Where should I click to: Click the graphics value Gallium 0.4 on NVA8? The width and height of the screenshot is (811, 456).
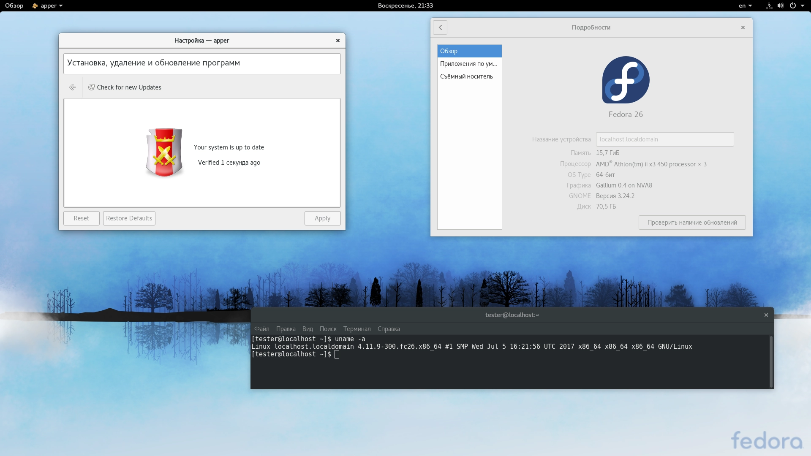tap(624, 185)
